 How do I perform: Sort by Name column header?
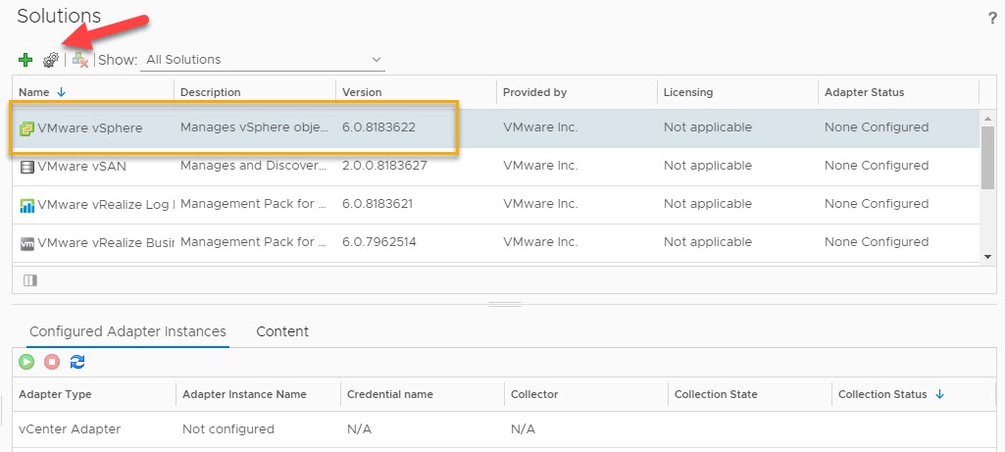[34, 92]
